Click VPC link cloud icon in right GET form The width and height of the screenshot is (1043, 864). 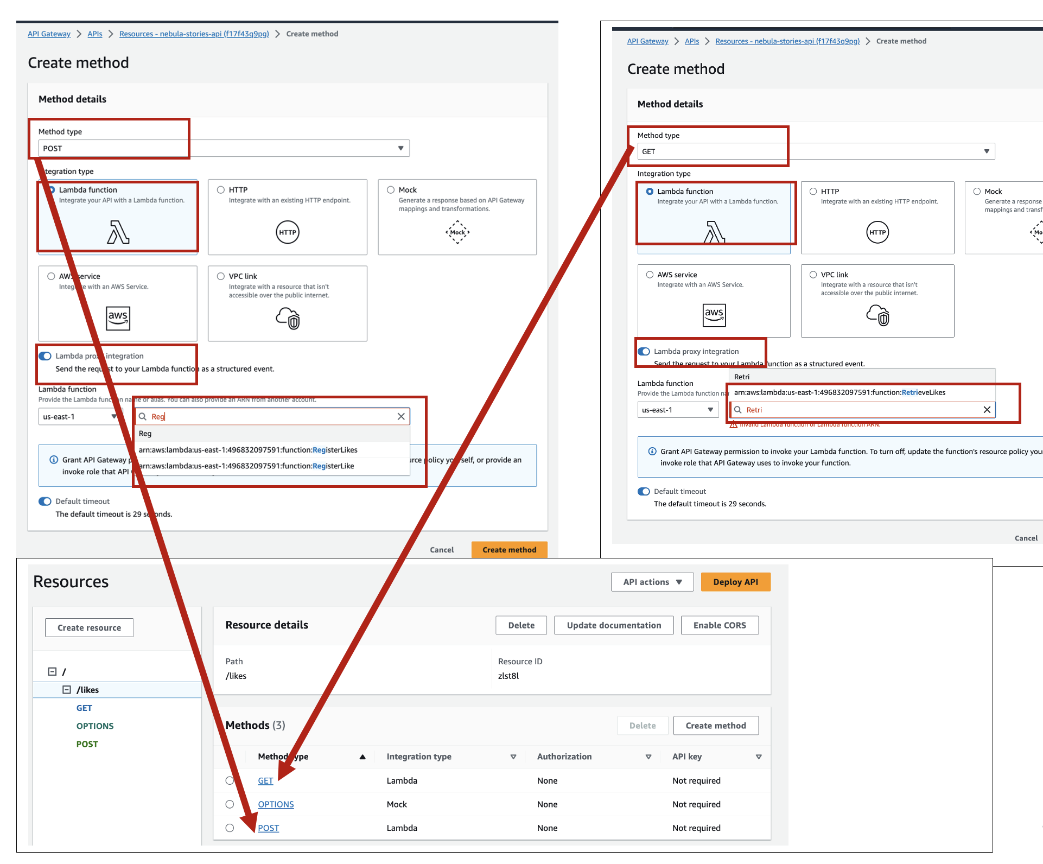coord(878,315)
